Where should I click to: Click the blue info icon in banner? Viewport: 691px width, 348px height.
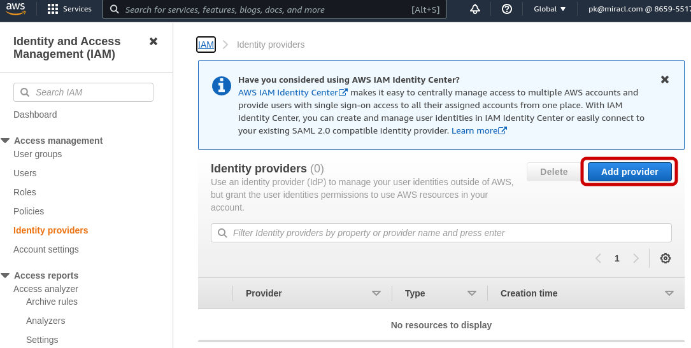point(222,86)
